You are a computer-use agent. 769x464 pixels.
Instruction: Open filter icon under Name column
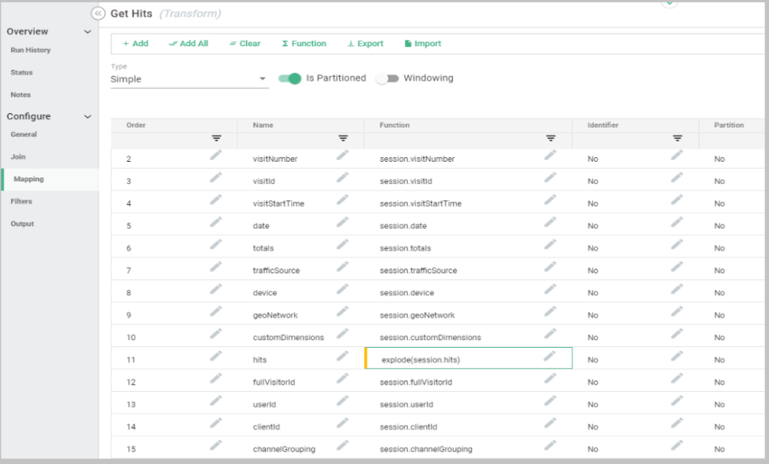[343, 138]
